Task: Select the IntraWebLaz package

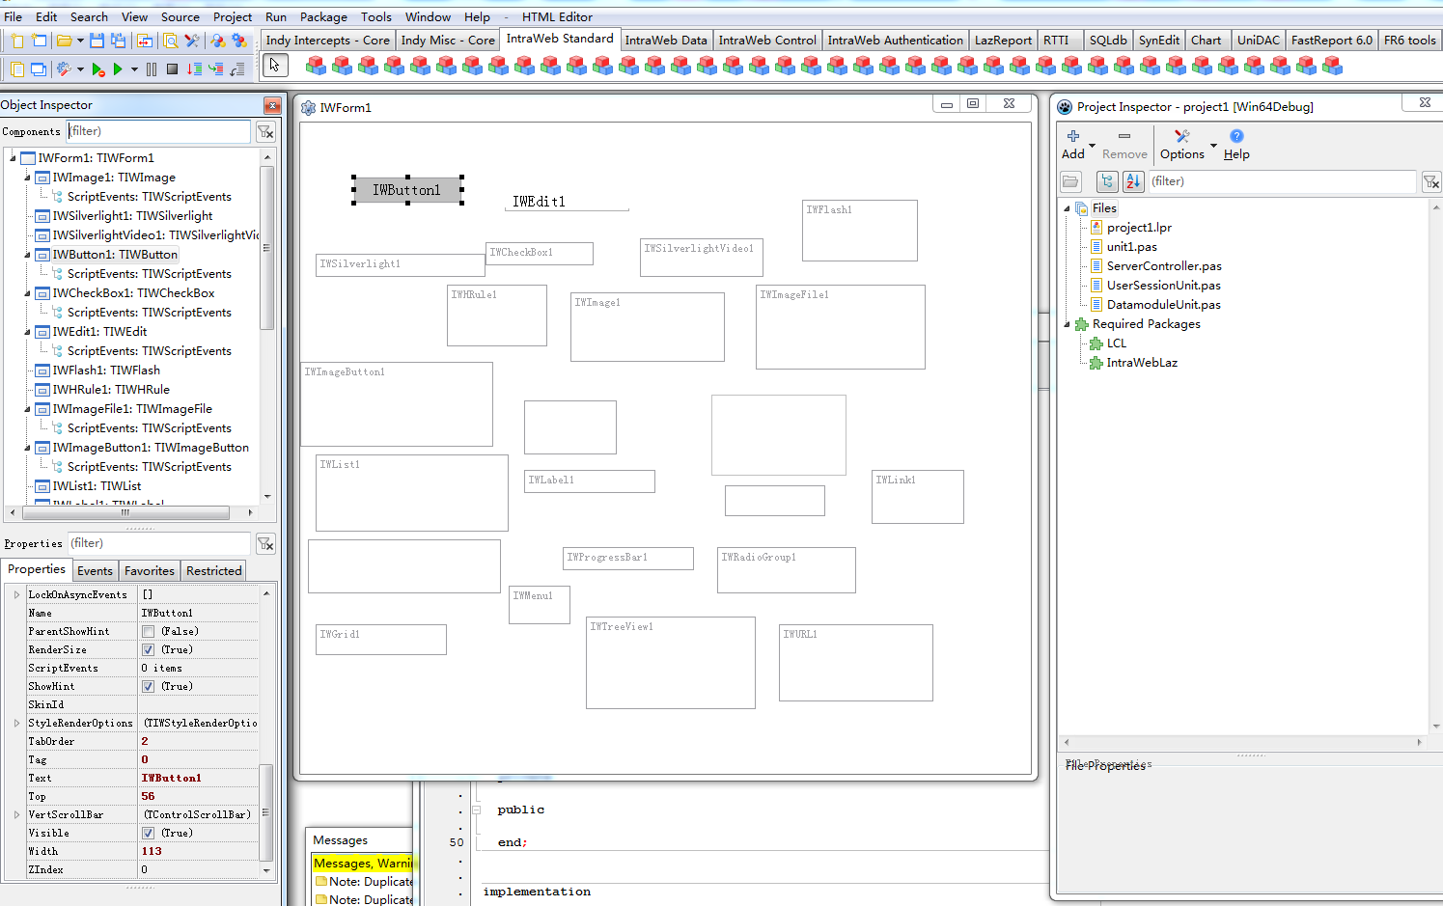Action: click(1142, 363)
